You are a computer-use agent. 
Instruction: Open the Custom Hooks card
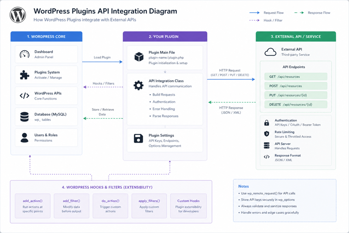coord(188,206)
